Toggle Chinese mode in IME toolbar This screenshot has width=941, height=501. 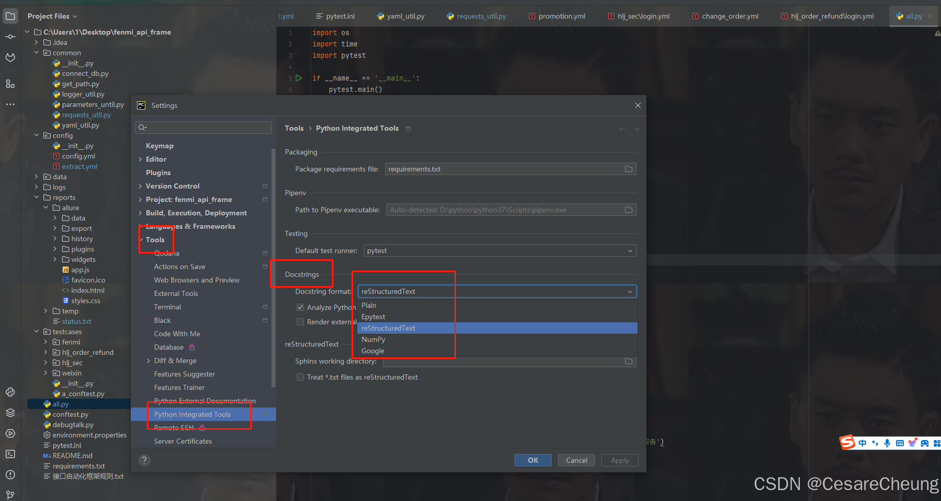point(862,443)
